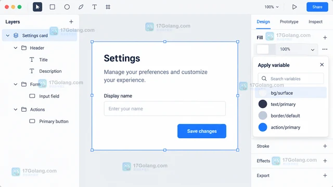This screenshot has width=333, height=187.
Task: Add a new layer with plus icon
Action: pos(71,22)
